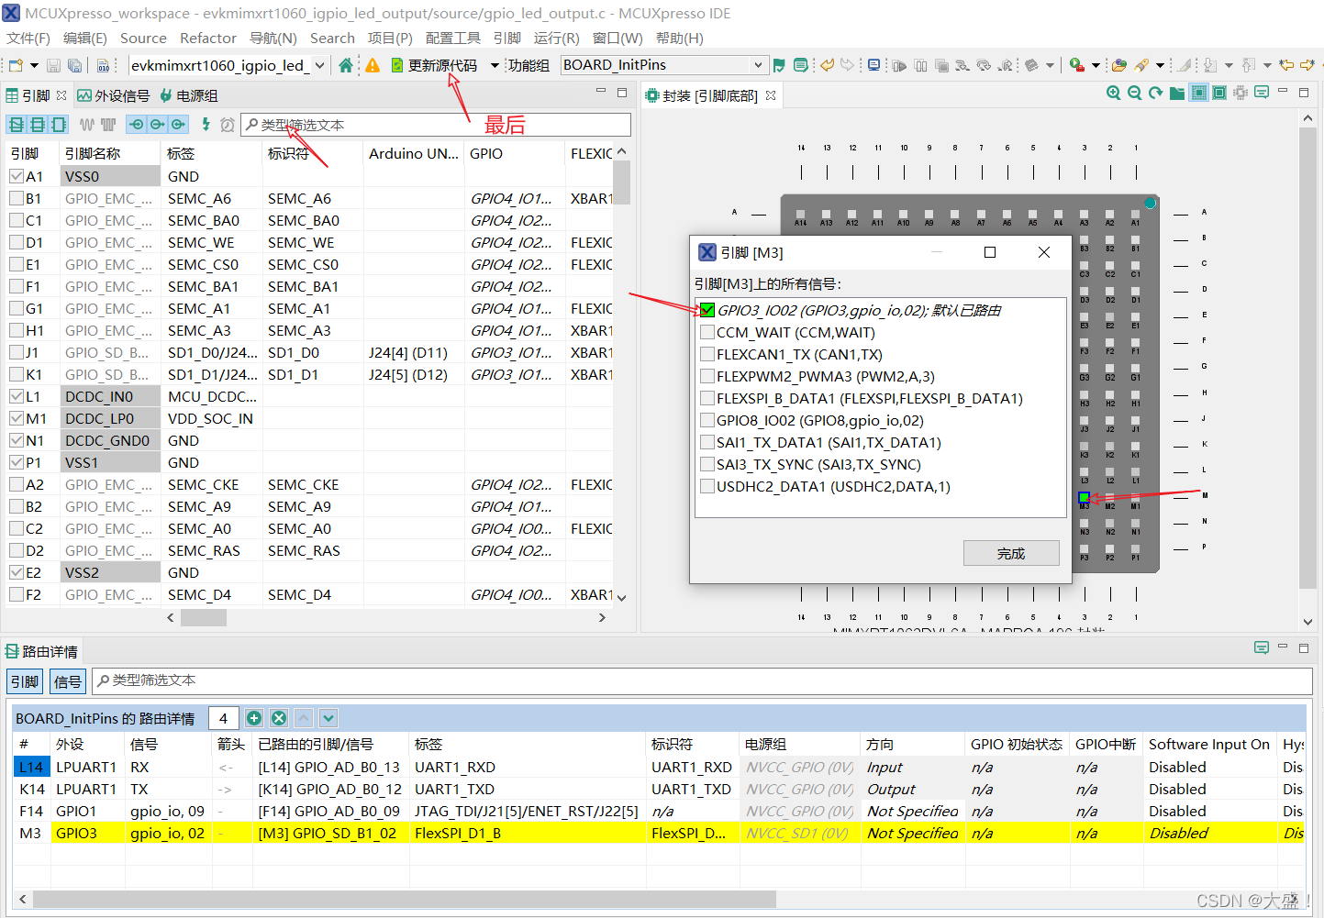The image size is (1324, 918).
Task: Zoom in on the package view
Action: pos(1113,93)
